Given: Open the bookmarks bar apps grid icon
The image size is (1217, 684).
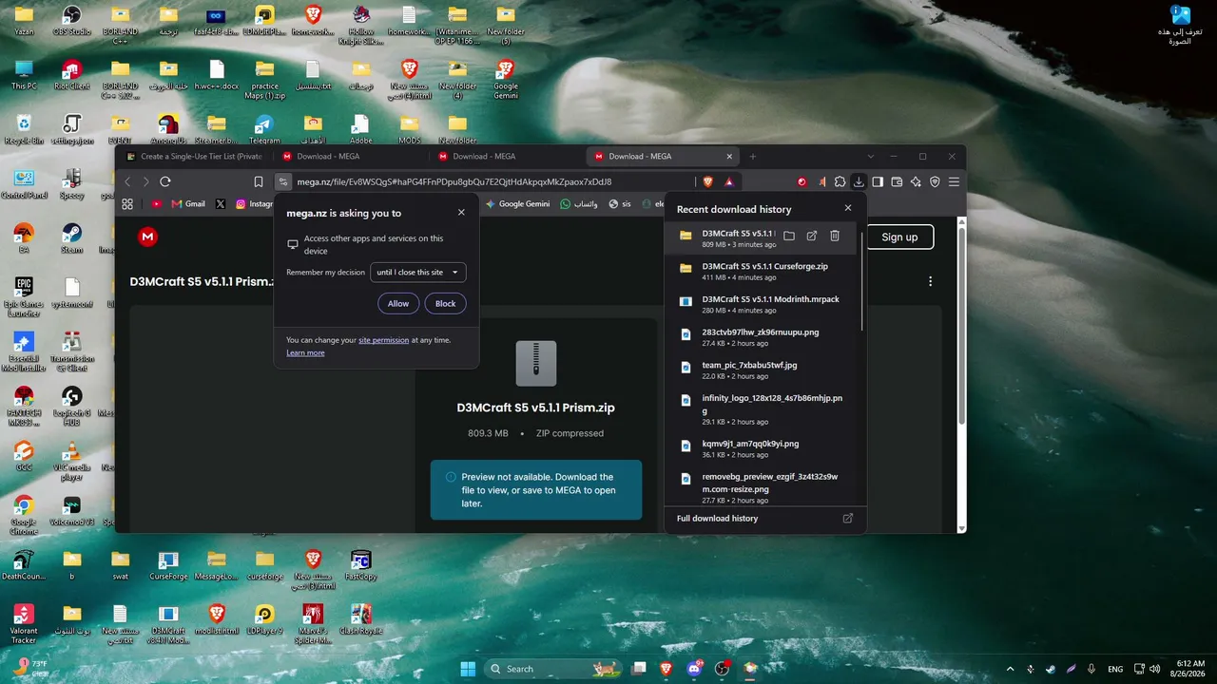Looking at the screenshot, I should tap(127, 203).
